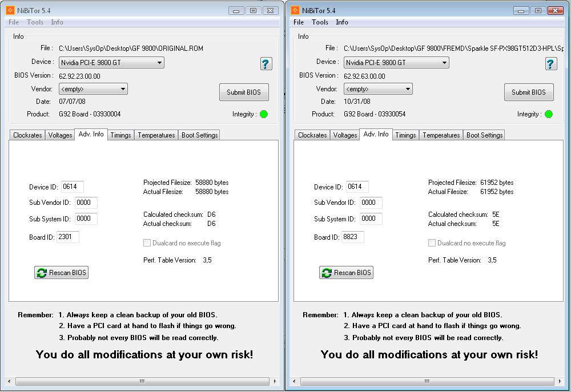Select the Adv. Info tab in left window
The width and height of the screenshot is (571, 392).
point(91,134)
